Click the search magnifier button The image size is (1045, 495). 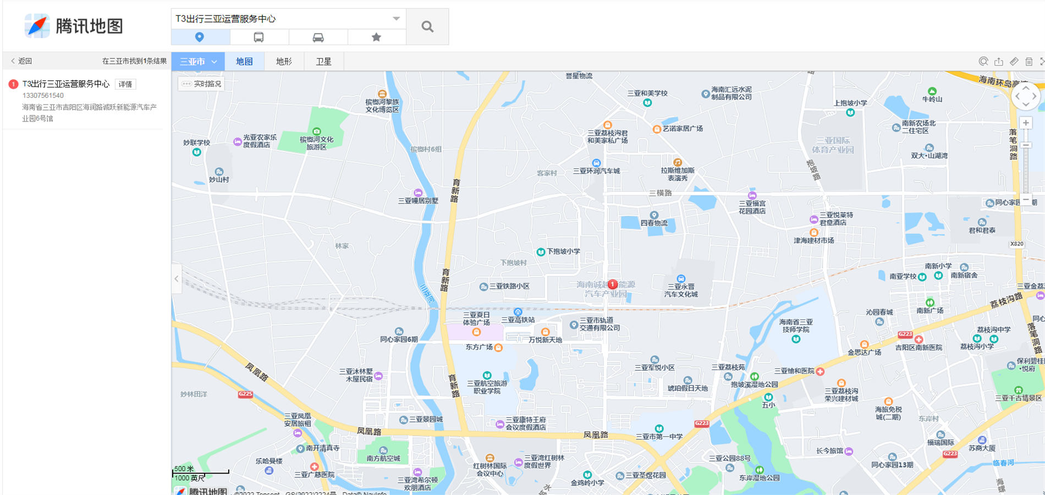pos(427,26)
